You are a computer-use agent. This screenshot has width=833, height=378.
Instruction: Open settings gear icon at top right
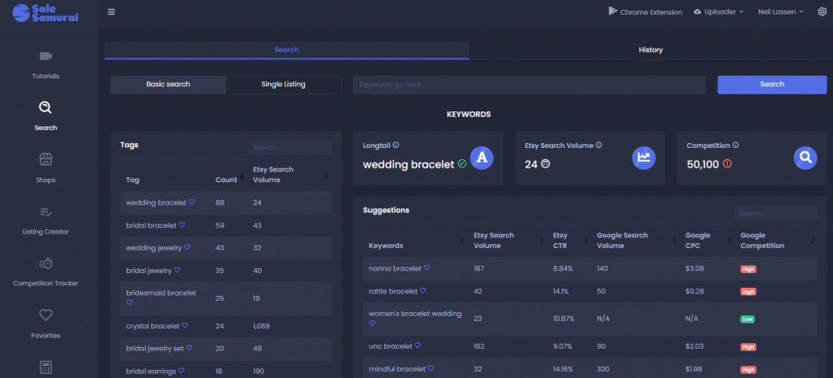pyautogui.click(x=821, y=12)
